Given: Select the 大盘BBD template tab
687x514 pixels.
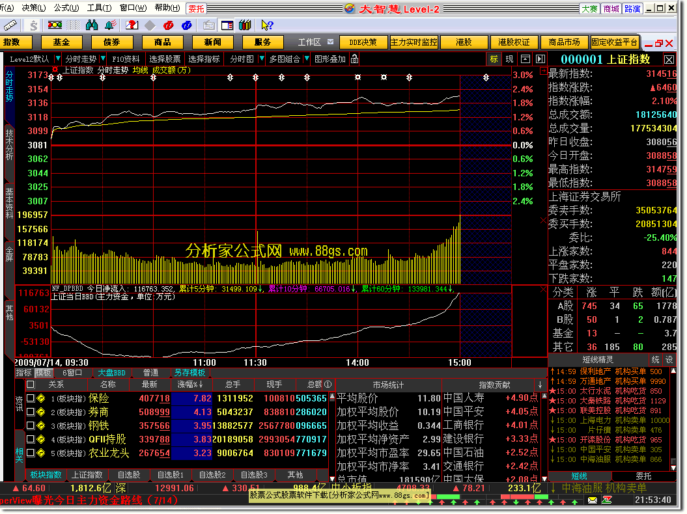Looking at the screenshot, I should click(x=111, y=373).
